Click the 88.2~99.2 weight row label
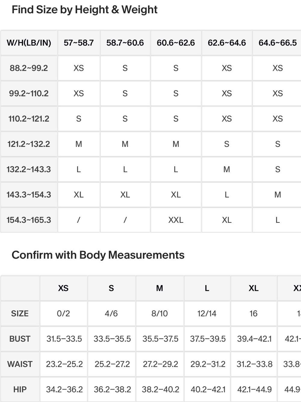 point(29,68)
